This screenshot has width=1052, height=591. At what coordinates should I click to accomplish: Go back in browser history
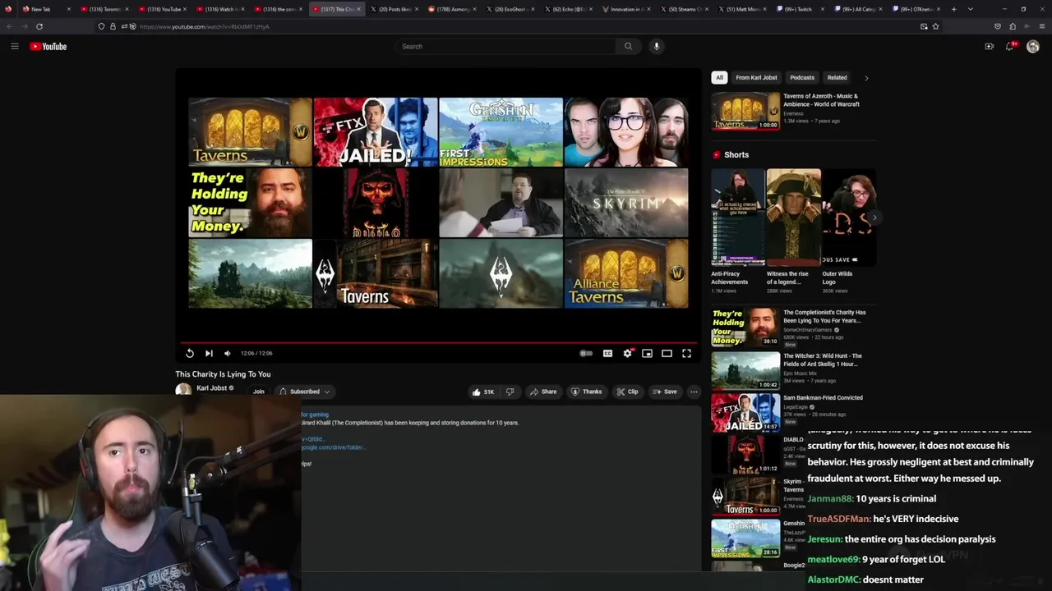10,26
